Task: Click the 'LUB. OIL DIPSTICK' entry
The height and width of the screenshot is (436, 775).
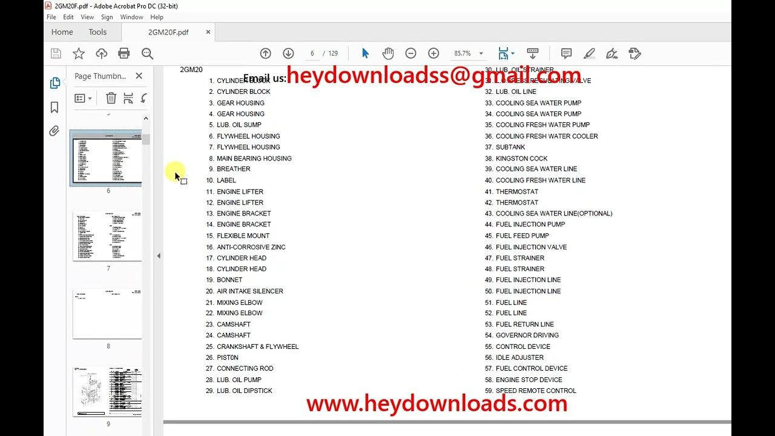Action: pyautogui.click(x=245, y=391)
